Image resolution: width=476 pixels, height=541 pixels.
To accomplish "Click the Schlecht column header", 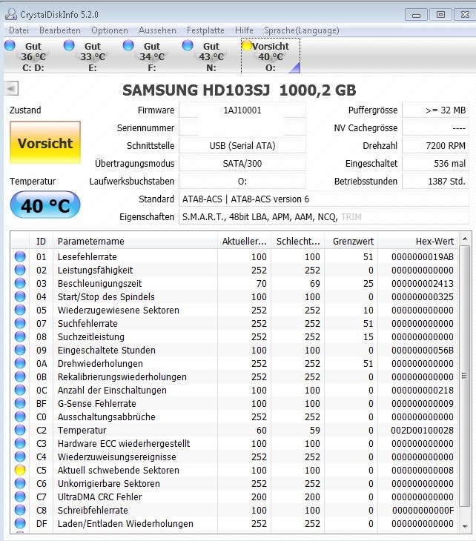I will point(298,241).
